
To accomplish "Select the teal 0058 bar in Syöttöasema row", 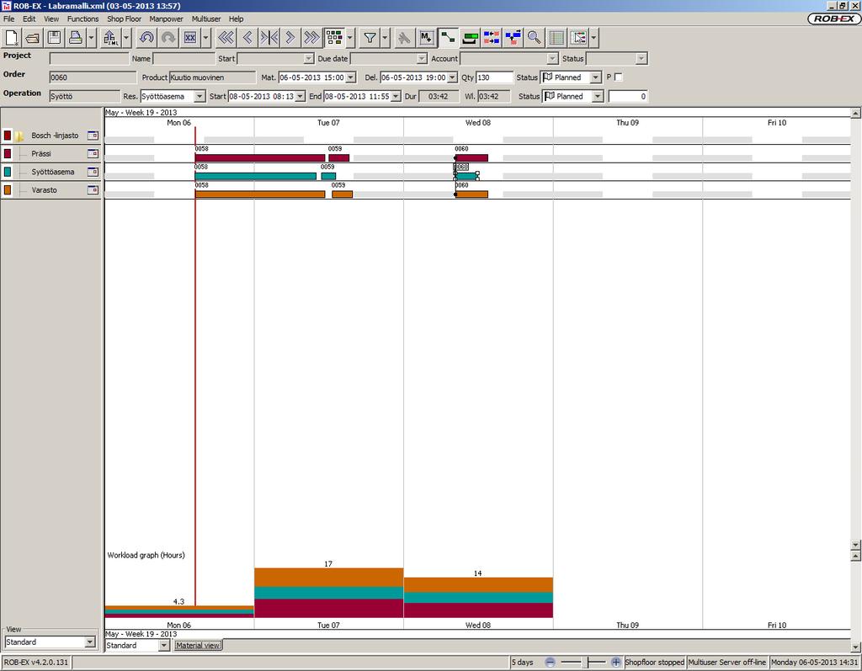I will pos(256,176).
